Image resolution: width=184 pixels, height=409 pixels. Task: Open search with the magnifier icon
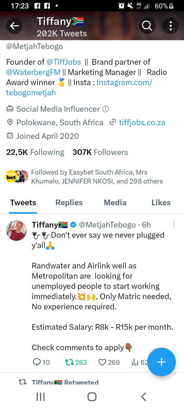(147, 26)
